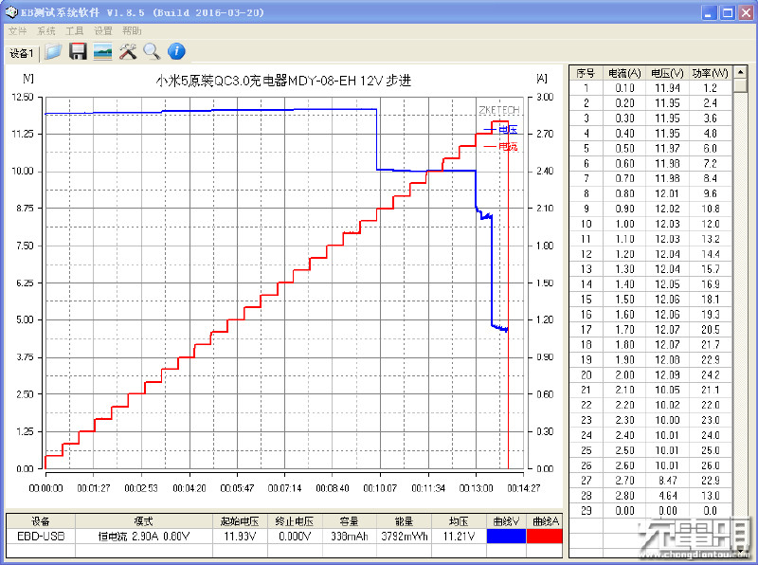Click the 电压 legend entry in chart
Screen dimensions: 758x565
[x=501, y=129]
